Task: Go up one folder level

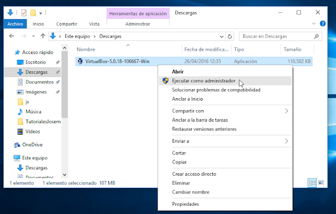Action: [x=43, y=36]
